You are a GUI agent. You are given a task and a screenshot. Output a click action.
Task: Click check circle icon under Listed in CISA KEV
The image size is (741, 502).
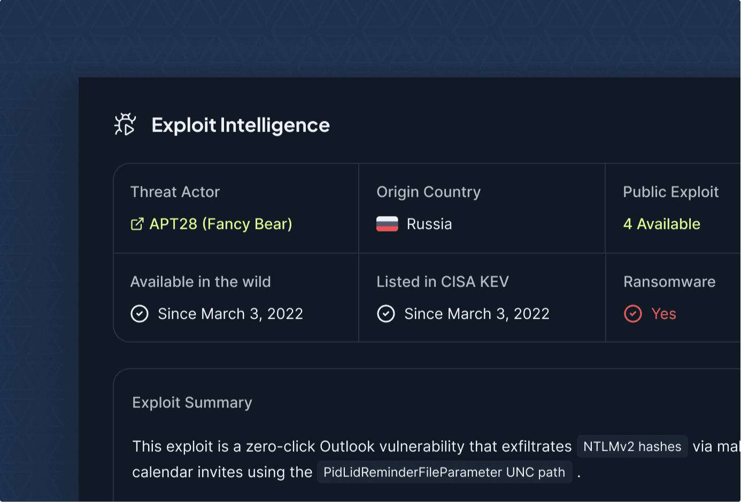tap(386, 314)
